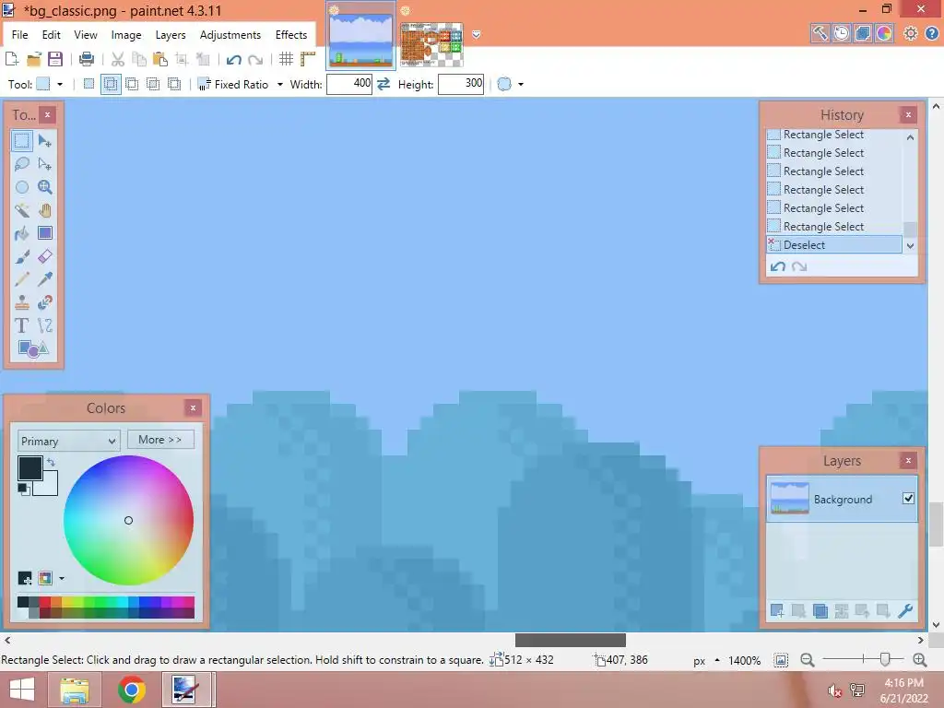
Task: Select the Text tool
Action: 22,325
